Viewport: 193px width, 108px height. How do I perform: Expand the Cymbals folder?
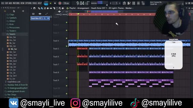point(11,18)
